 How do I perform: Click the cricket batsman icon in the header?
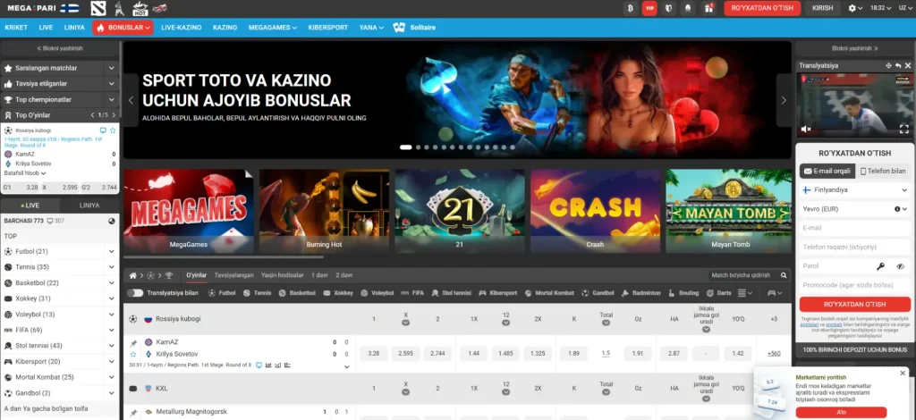point(119,8)
